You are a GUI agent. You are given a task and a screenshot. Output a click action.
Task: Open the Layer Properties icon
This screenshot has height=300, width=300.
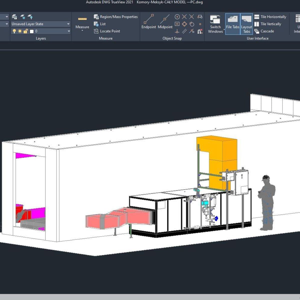14,17
